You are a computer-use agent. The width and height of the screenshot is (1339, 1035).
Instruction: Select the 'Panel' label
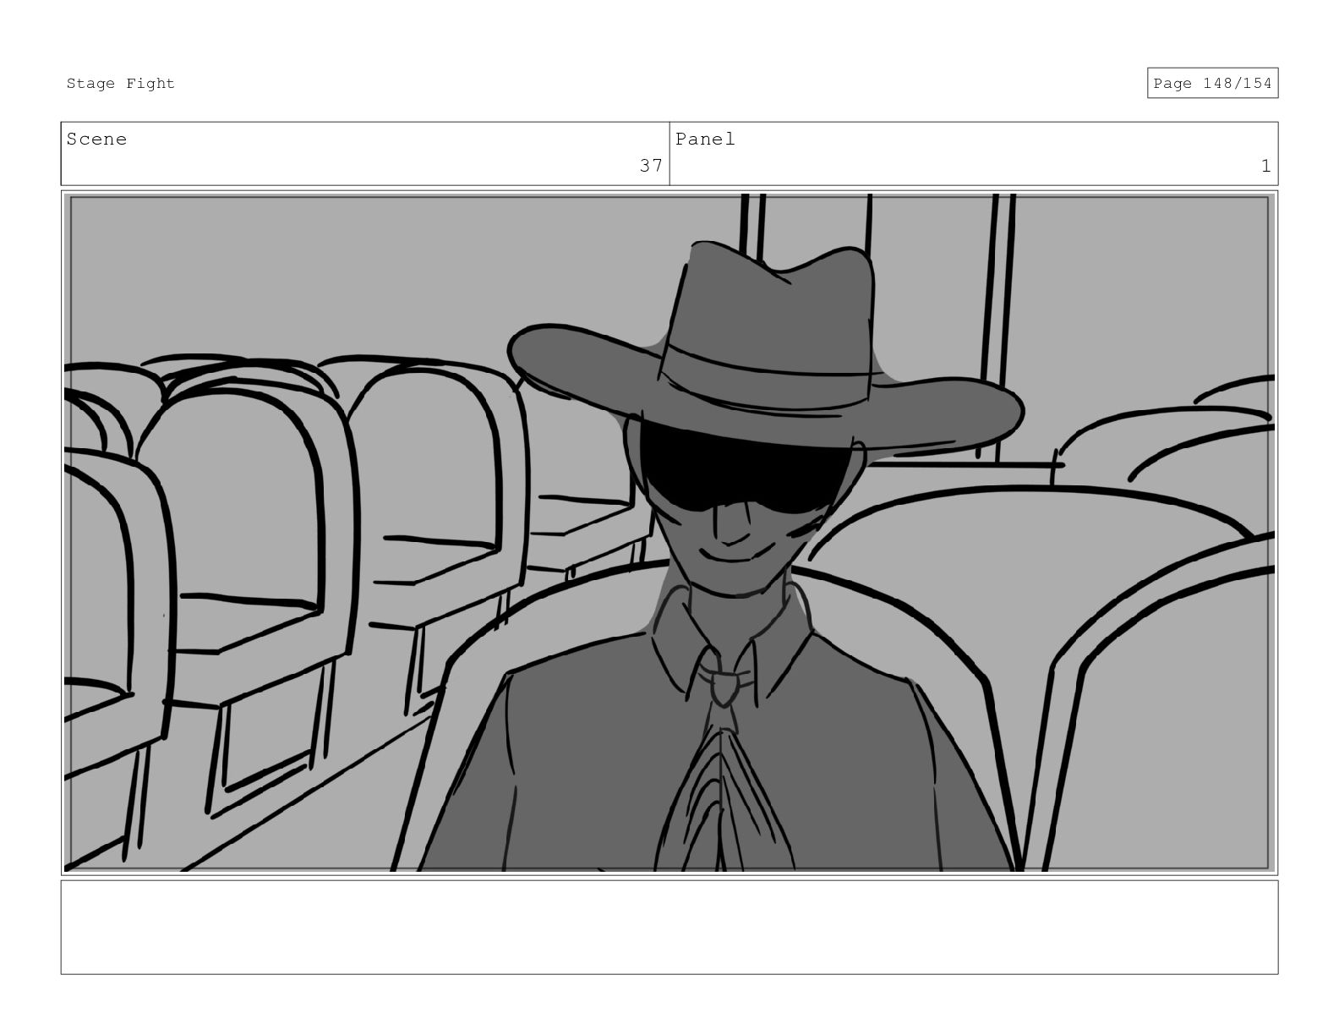click(705, 139)
